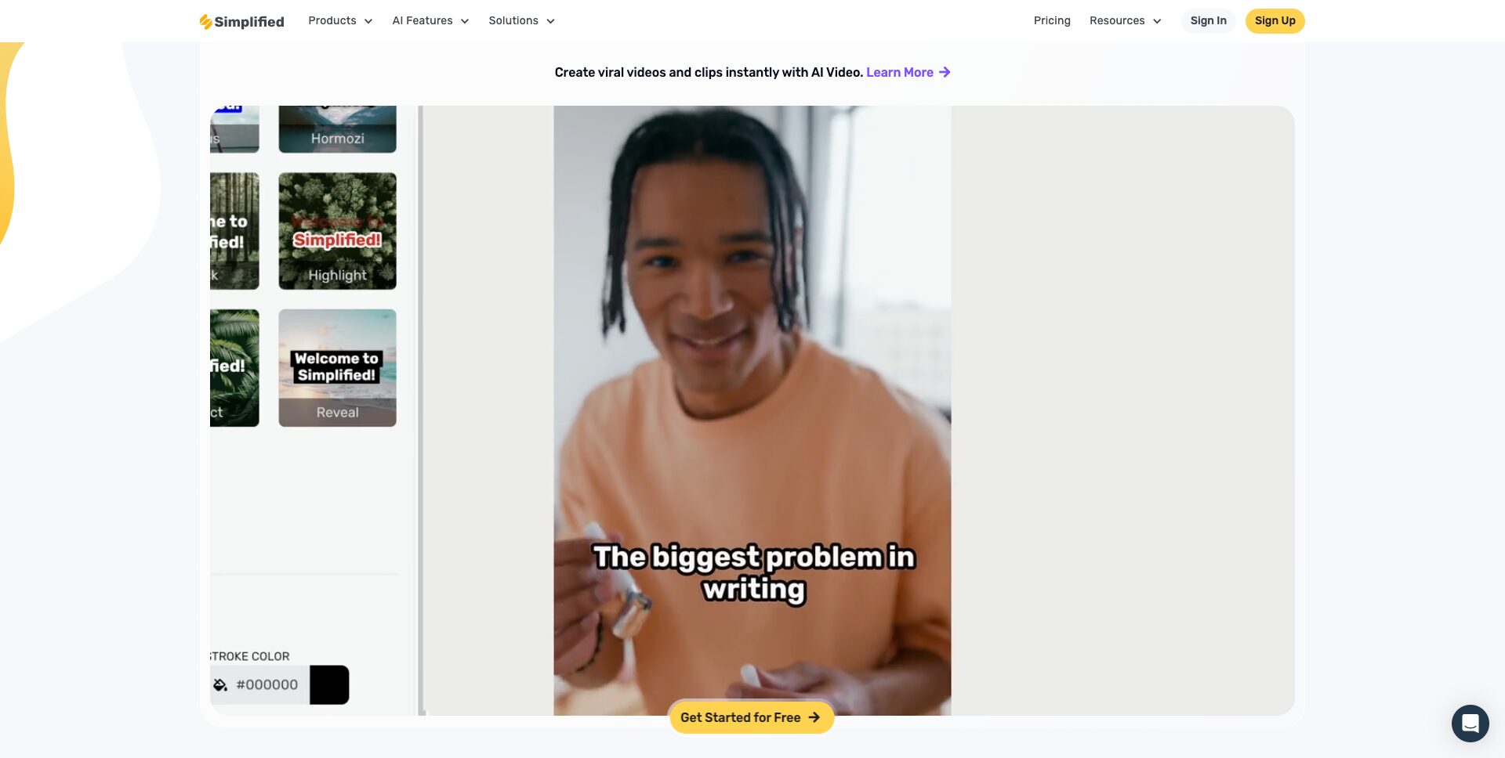
Task: Click the arrow icon inside Get Started button
Action: (x=815, y=716)
